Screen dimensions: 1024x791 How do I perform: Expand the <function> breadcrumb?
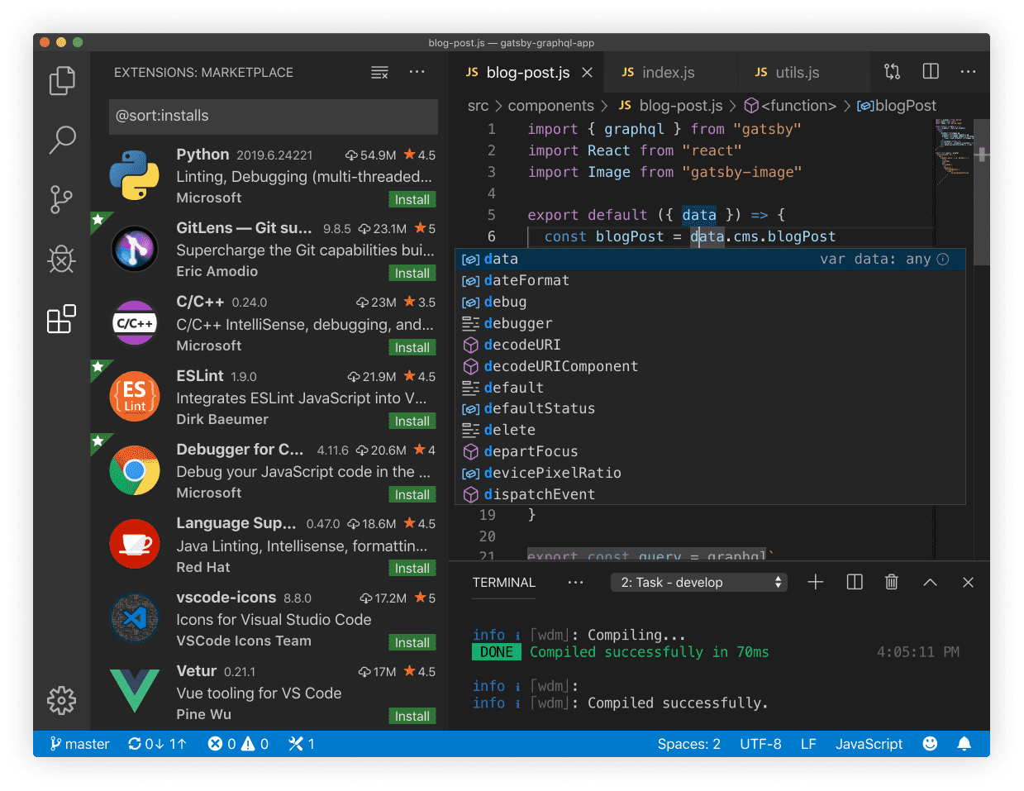(x=790, y=106)
